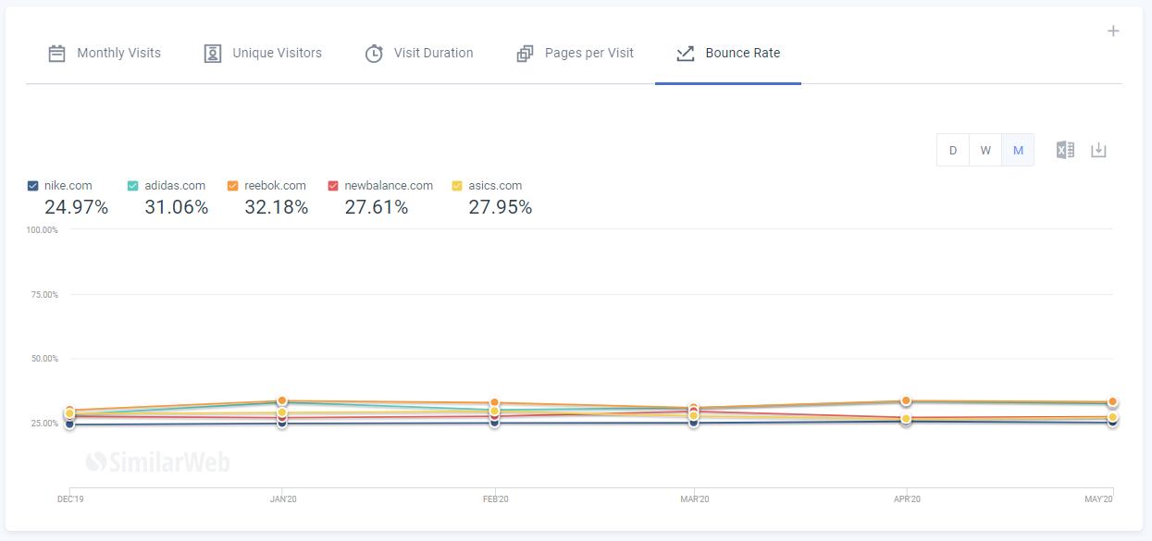Toggle the nike.com checkbox
This screenshot has height=541, width=1152.
pyautogui.click(x=33, y=186)
